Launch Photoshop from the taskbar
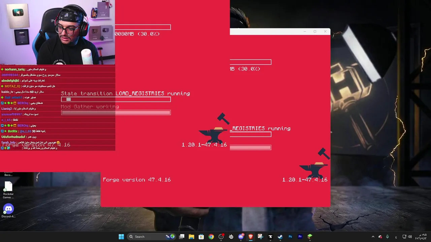This screenshot has height=242, width=431. (290, 237)
